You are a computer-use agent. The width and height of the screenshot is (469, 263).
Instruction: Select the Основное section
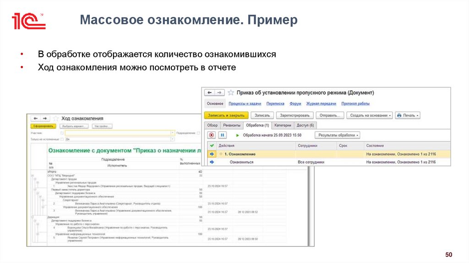pos(215,104)
